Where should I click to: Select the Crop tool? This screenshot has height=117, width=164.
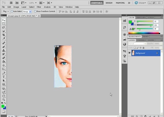pos(4,35)
